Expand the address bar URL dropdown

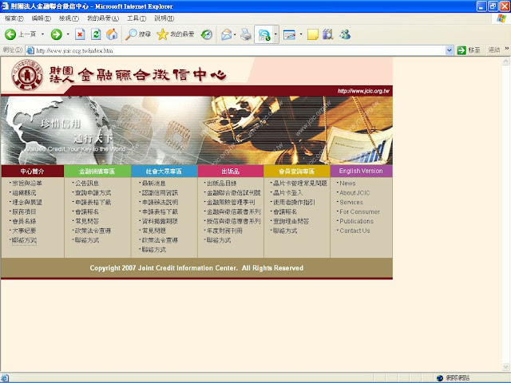[449, 50]
